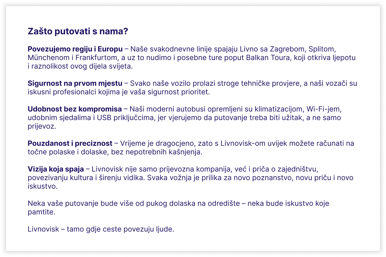The height and width of the screenshot is (257, 386).
Task: Select the bold label "Sigurnost na prvom mjestu"
Action: click(x=75, y=83)
